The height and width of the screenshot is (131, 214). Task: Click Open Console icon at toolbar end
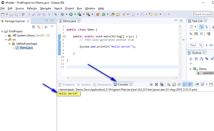(211, 84)
